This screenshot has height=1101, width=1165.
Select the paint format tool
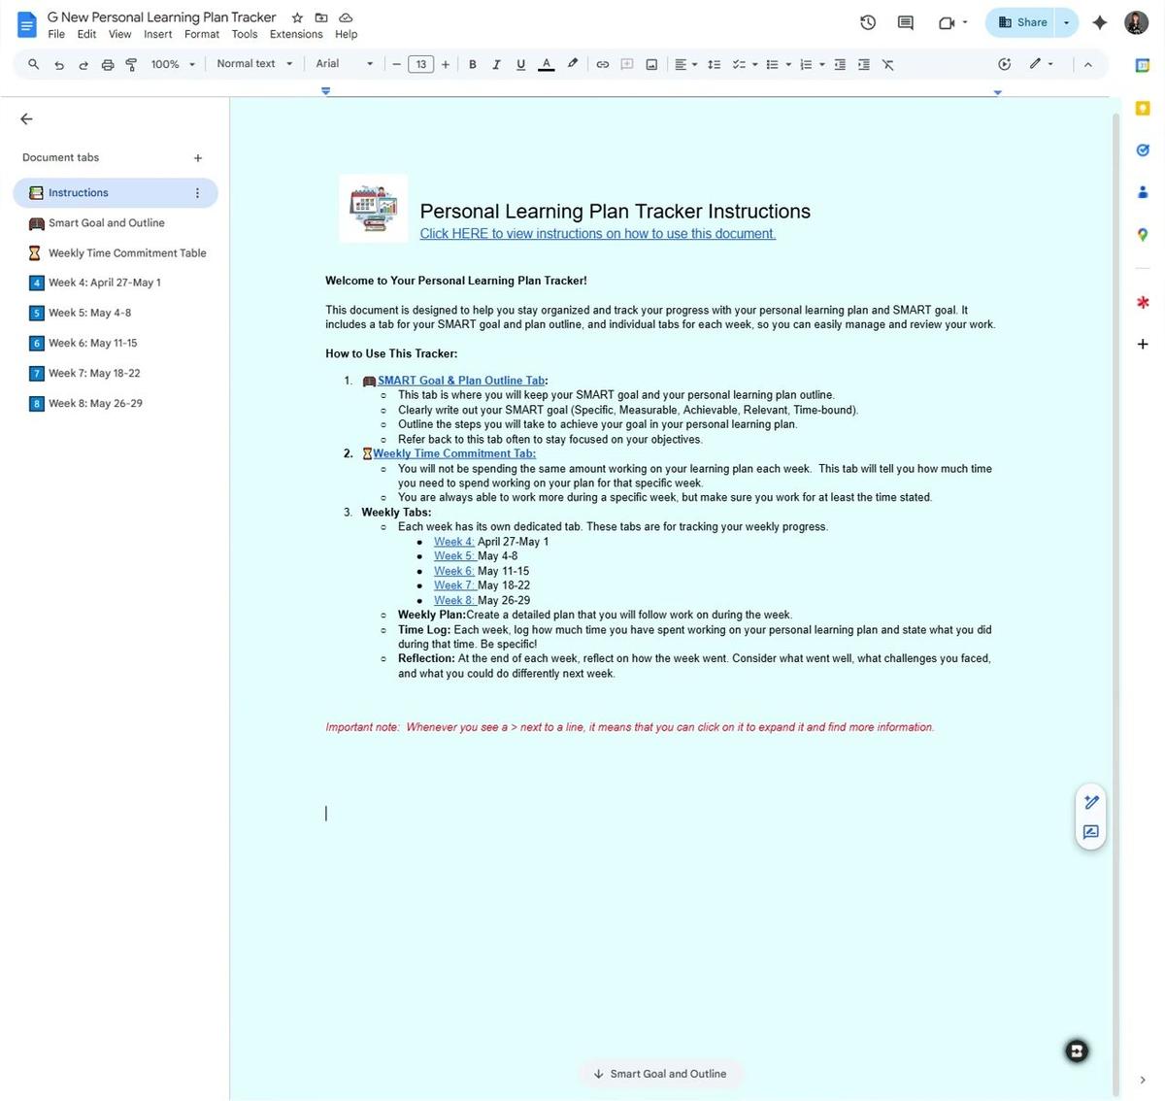[x=132, y=64]
